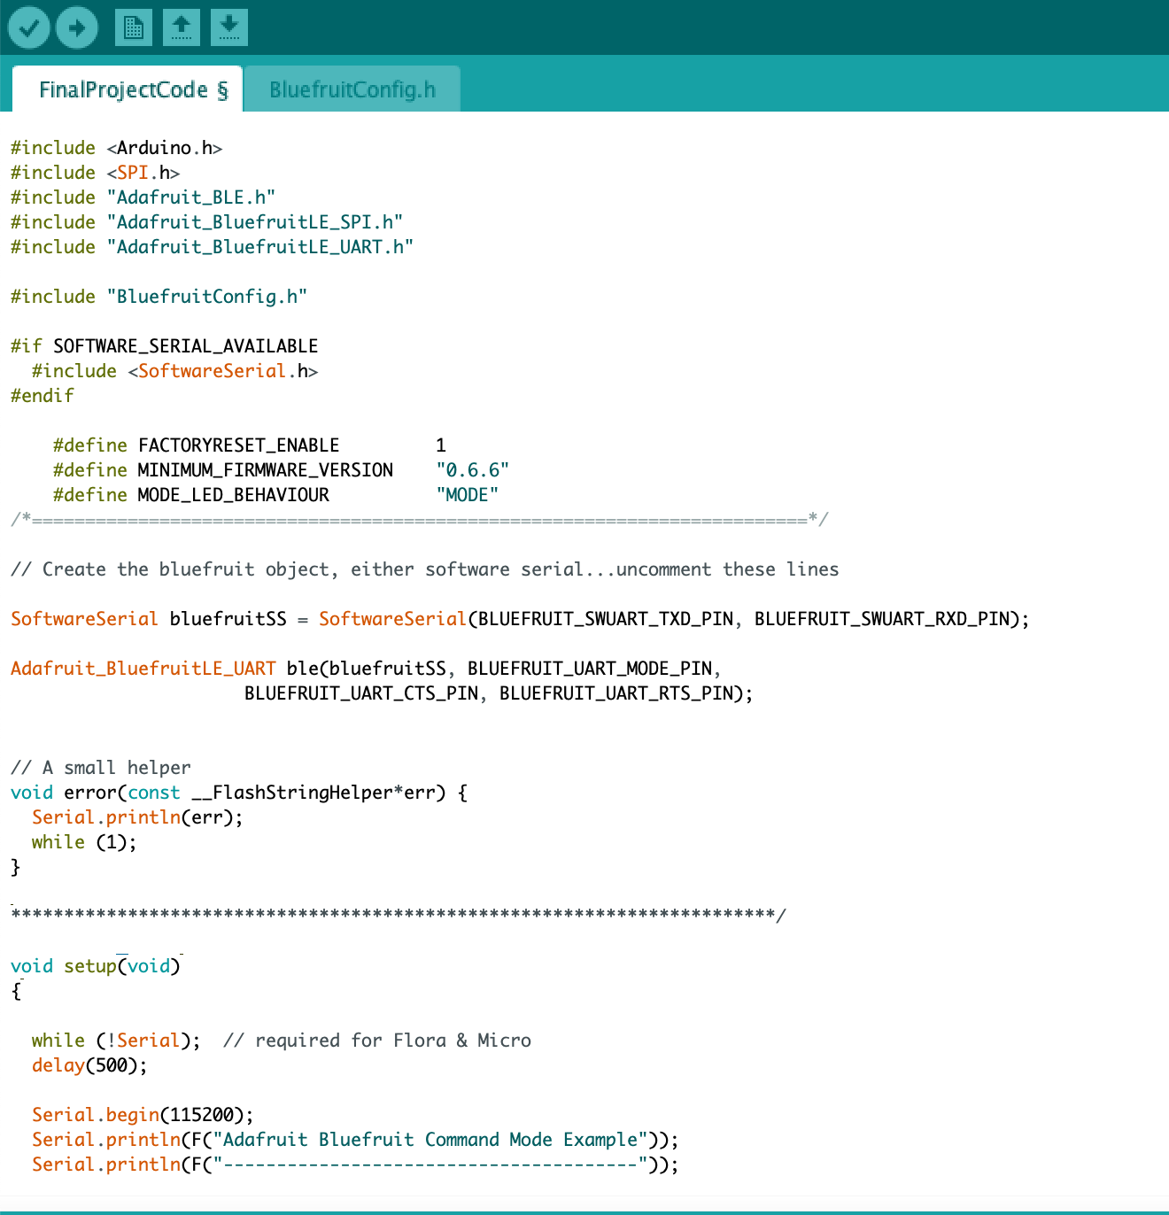The width and height of the screenshot is (1169, 1215).
Task: Click the MODE_LED_BEHAVIOUR define line
Action: click(276, 495)
